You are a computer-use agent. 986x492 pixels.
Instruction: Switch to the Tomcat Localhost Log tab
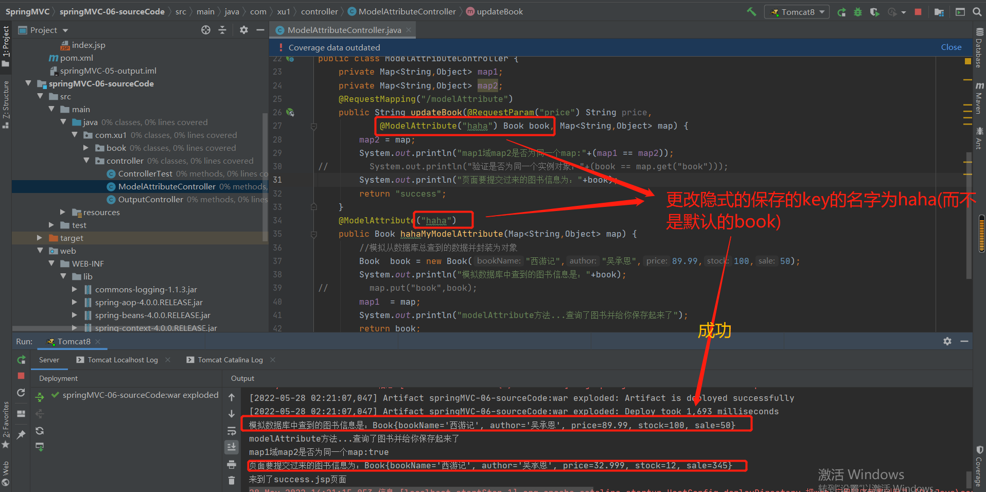point(122,360)
